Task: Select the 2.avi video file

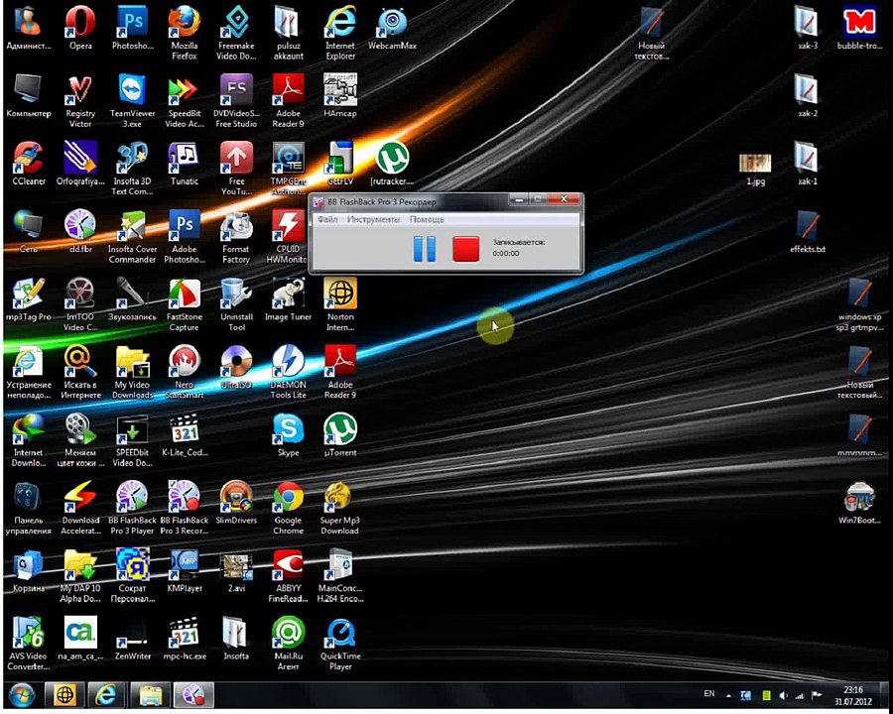Action: tap(236, 570)
